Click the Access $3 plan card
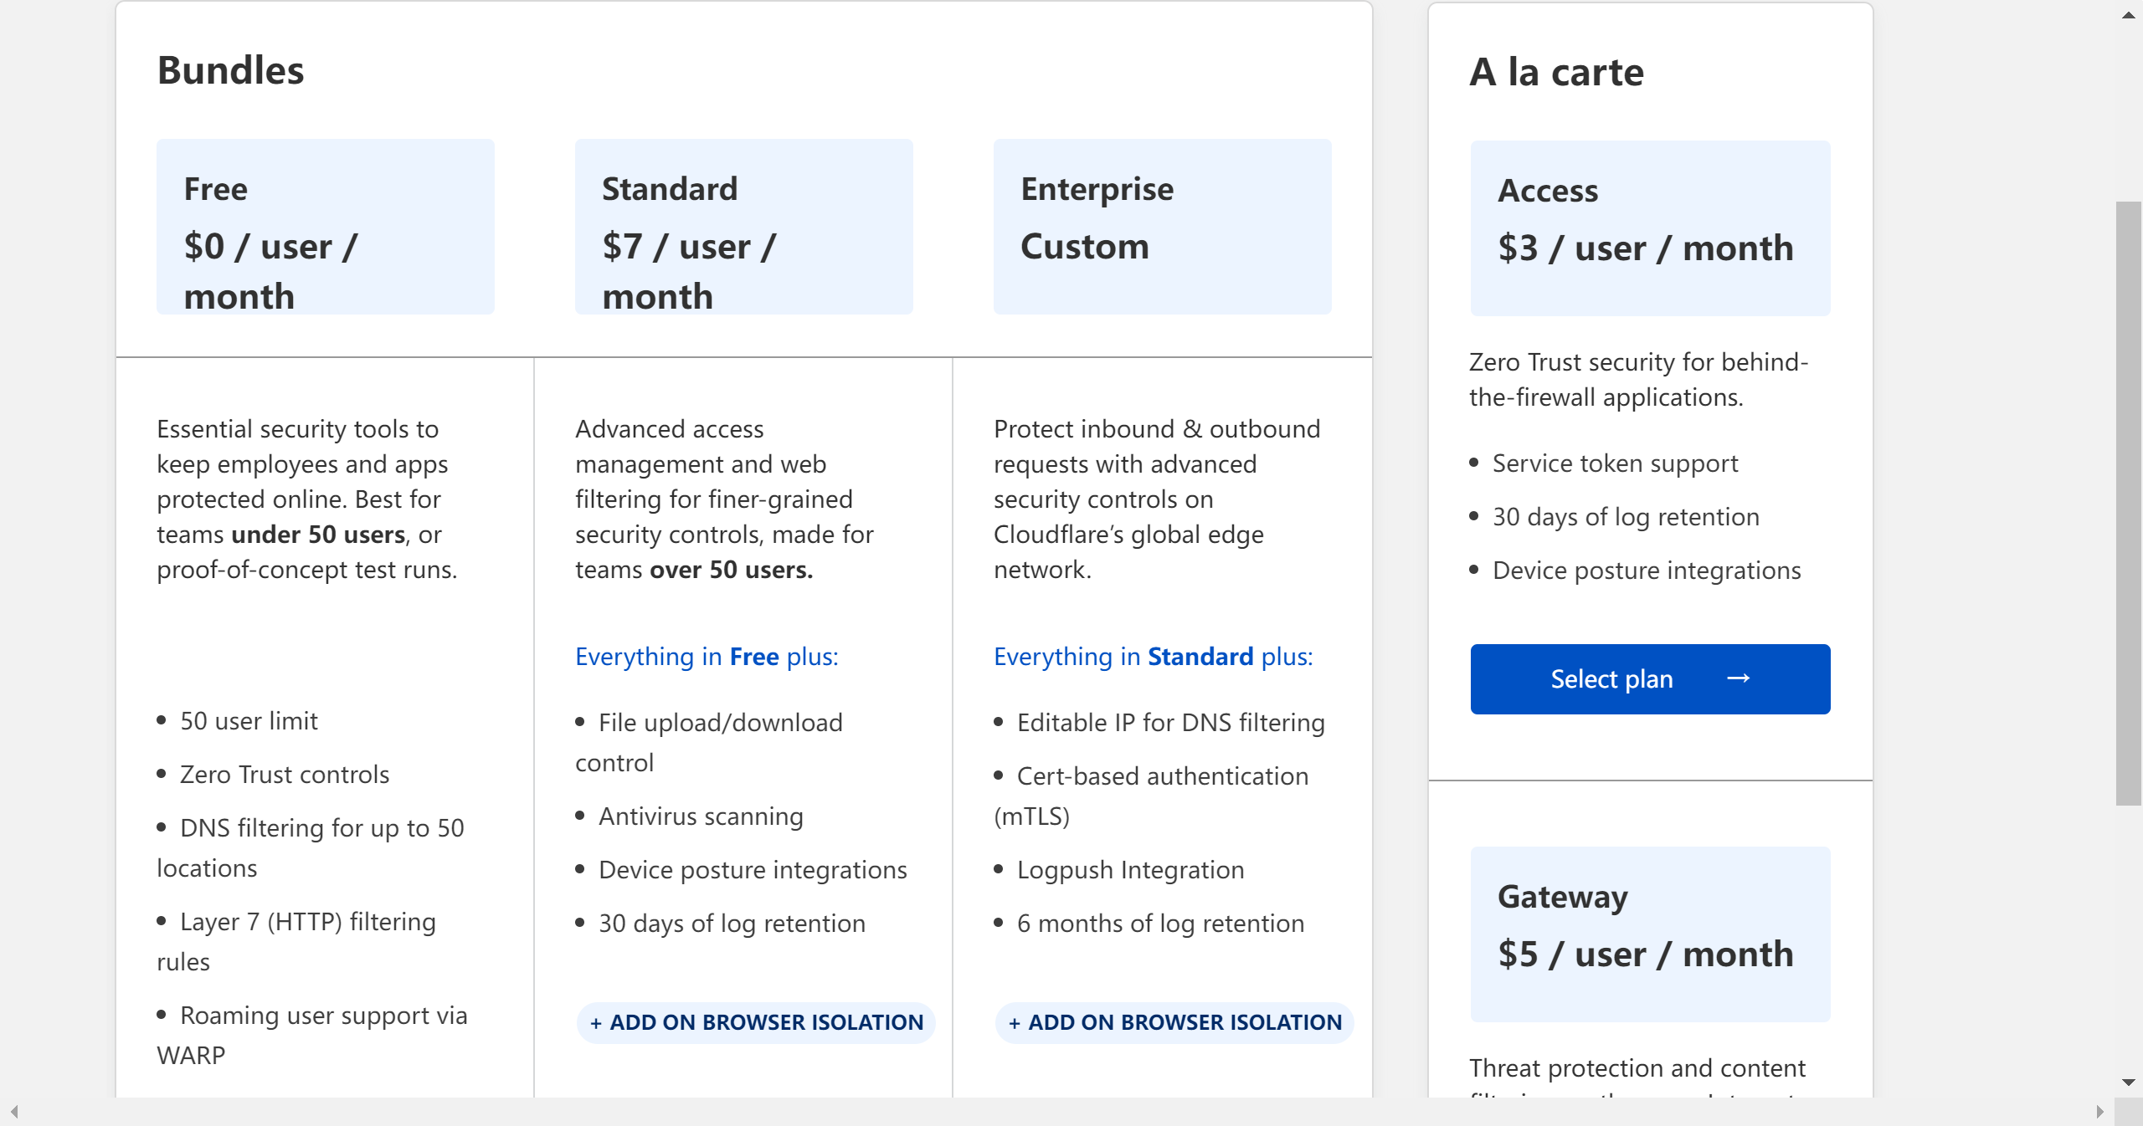2143x1126 pixels. (x=1649, y=228)
